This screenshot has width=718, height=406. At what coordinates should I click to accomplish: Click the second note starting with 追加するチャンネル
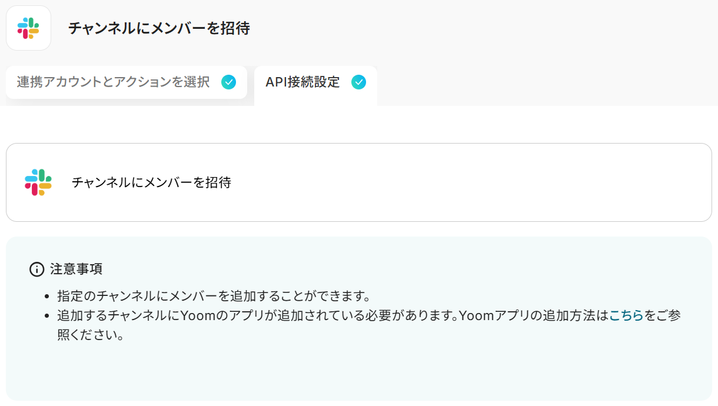pos(330,315)
